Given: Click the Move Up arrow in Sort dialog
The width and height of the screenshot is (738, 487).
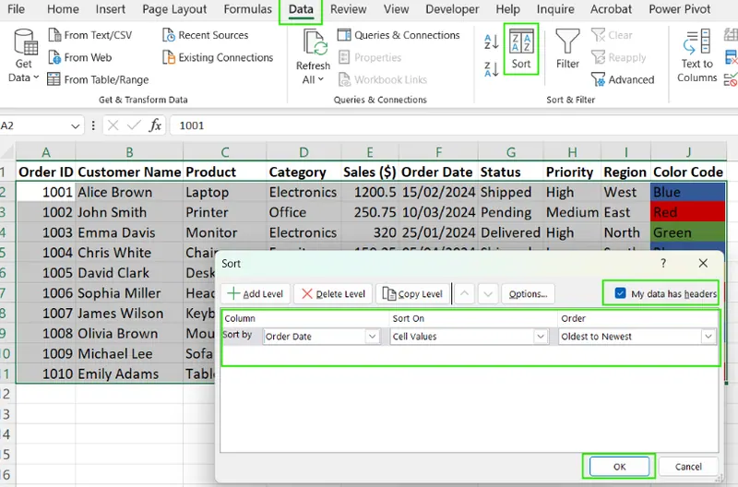Looking at the screenshot, I should point(466,294).
